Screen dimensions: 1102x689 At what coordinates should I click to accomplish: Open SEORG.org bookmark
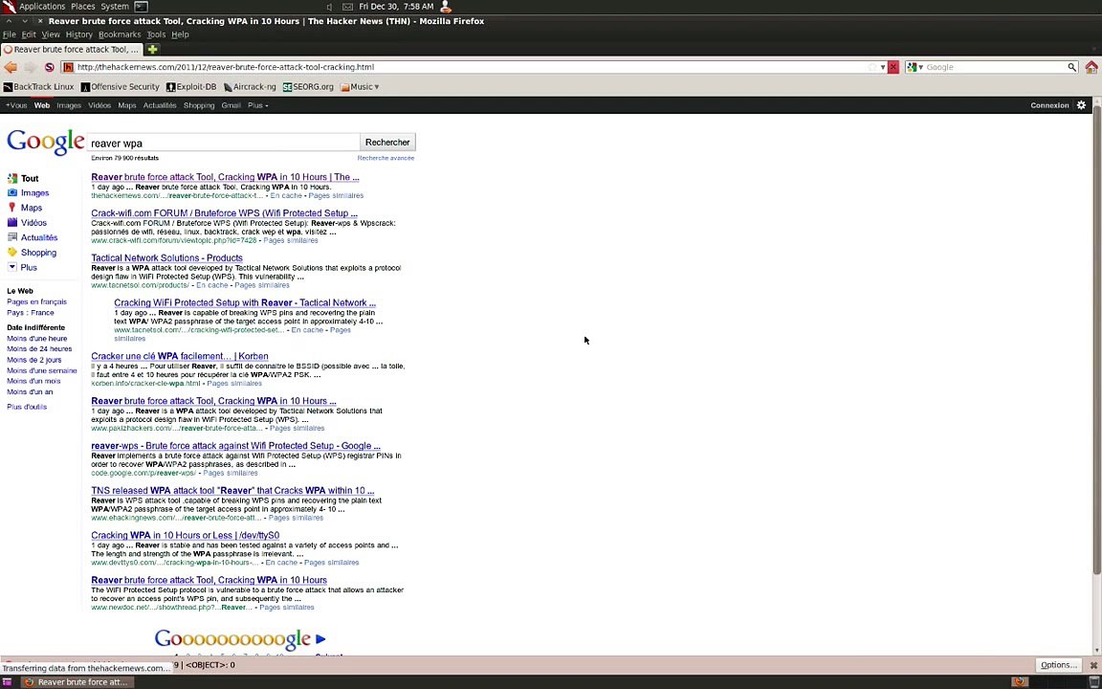[x=308, y=87]
